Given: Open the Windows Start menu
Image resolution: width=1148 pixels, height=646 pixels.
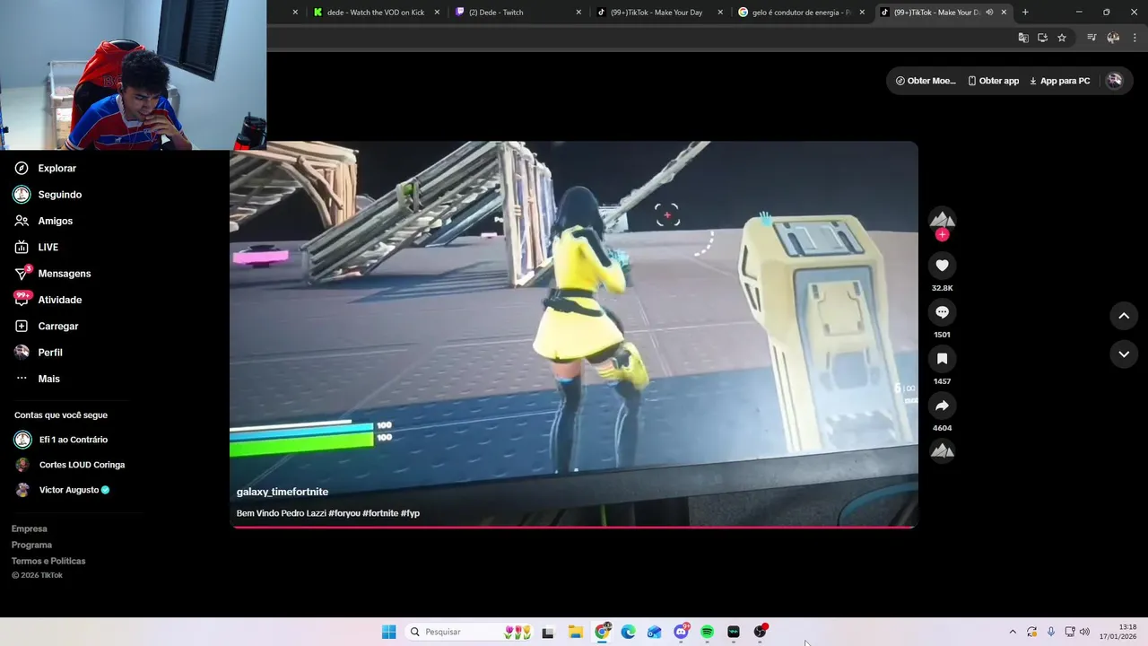Looking at the screenshot, I should tap(388, 632).
